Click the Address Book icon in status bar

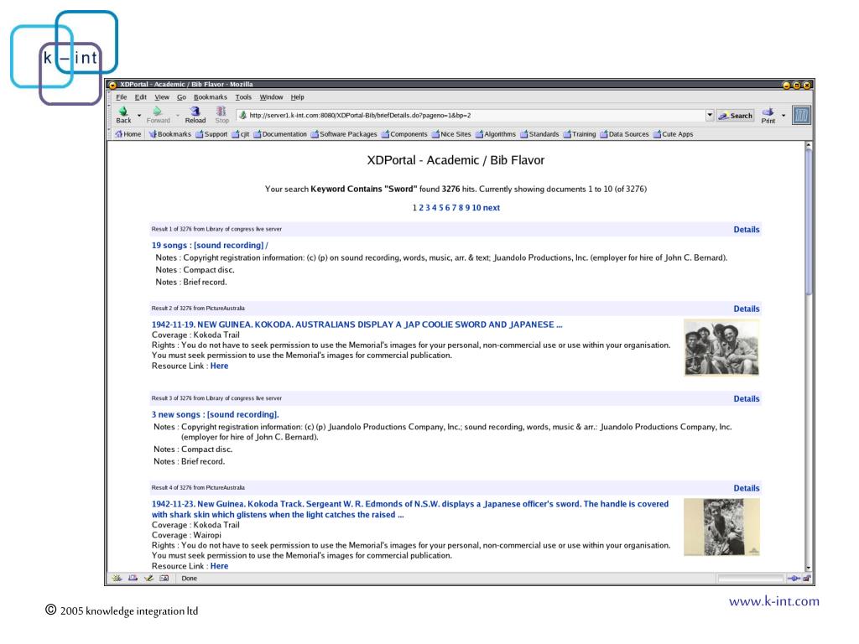click(164, 579)
